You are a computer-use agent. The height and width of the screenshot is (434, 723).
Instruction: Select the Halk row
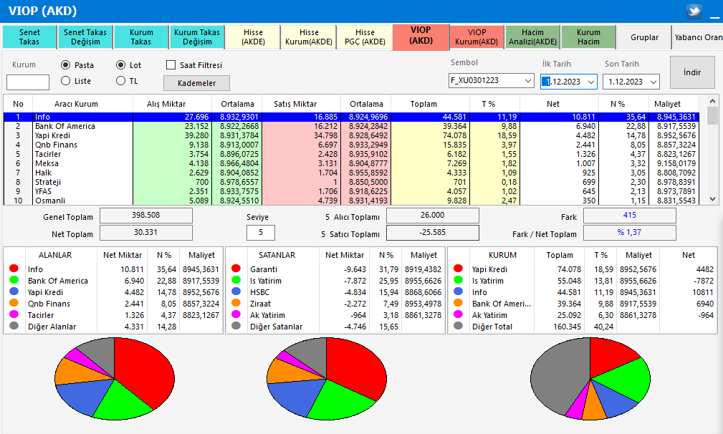351,173
